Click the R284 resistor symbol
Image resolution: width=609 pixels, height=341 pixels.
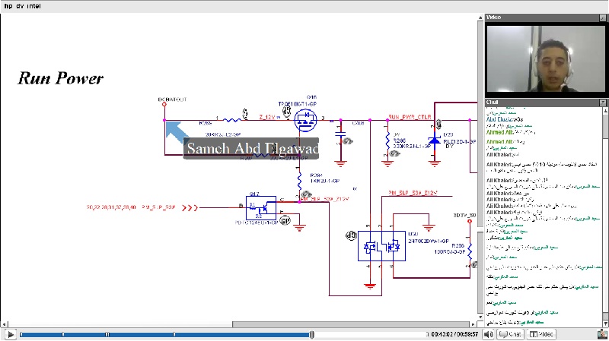[x=299, y=181]
